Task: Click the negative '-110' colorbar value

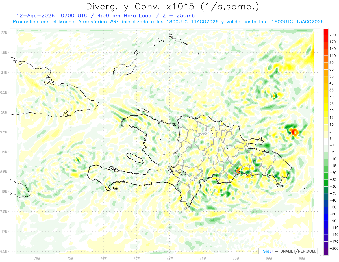Action: click(x=334, y=228)
